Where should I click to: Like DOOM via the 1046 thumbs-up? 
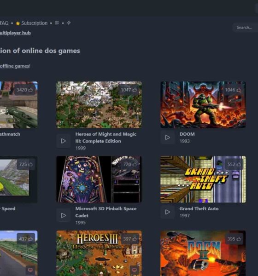(x=233, y=90)
